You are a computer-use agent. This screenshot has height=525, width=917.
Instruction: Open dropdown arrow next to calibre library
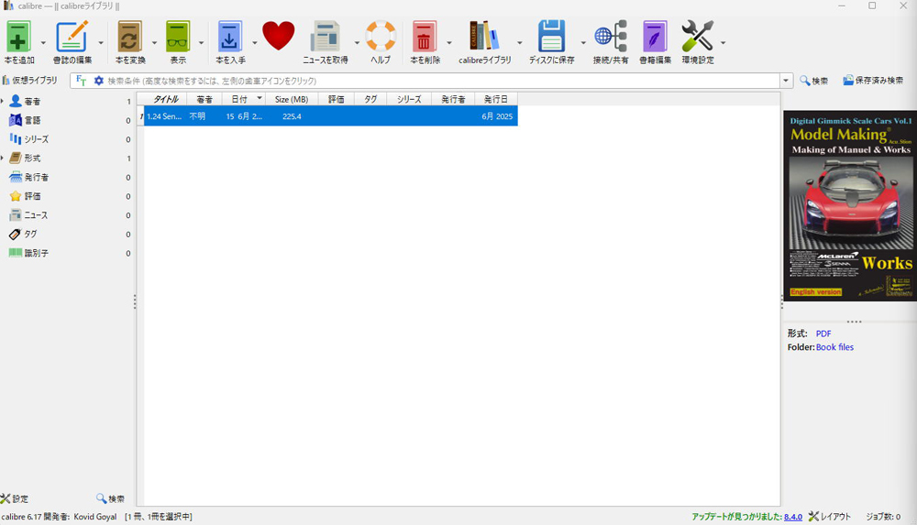(x=519, y=43)
